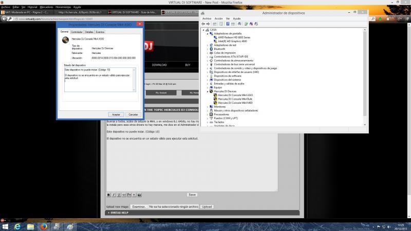Expand the Monitores category

[x=208, y=107]
